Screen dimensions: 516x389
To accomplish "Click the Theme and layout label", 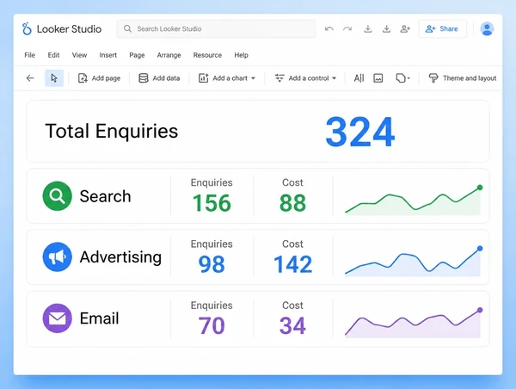I will coord(470,78).
